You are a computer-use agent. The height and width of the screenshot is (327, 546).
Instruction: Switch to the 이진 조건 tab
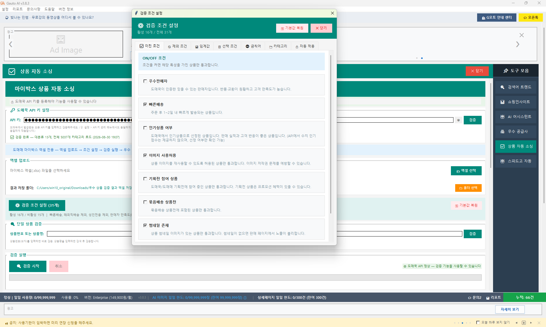(149, 46)
